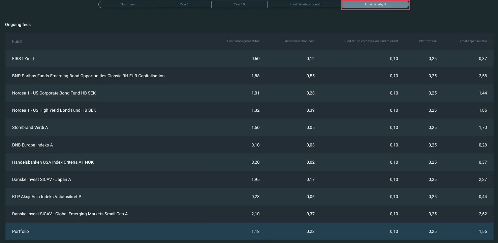Click Portfolio management fee 1,18
This screenshot has width=498, height=243.
tap(255, 232)
